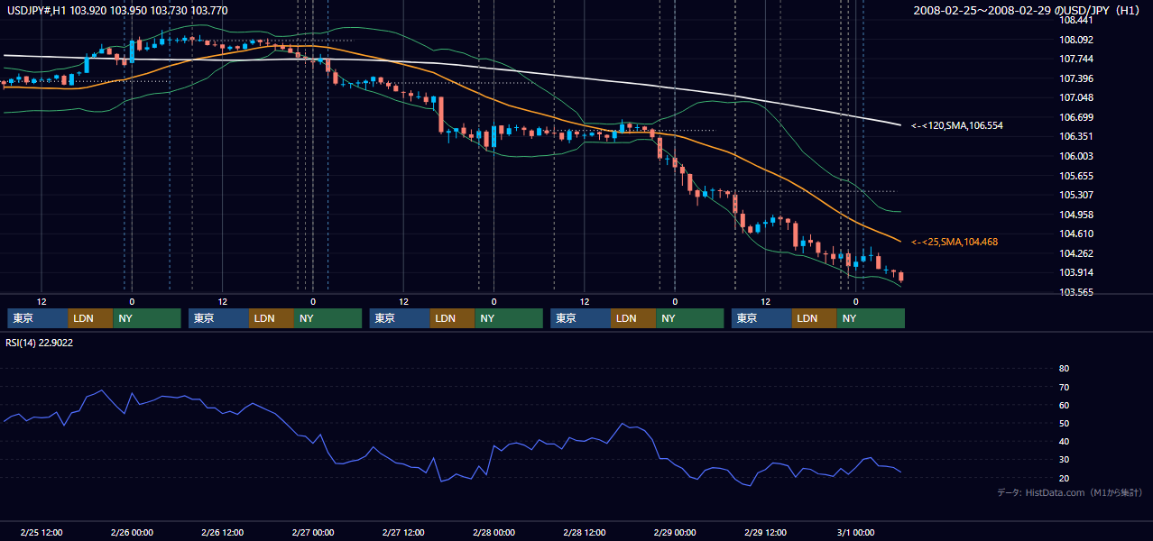This screenshot has height=541, width=1153.
Task: Click the 106.003 price axis value
Action: click(x=1077, y=156)
